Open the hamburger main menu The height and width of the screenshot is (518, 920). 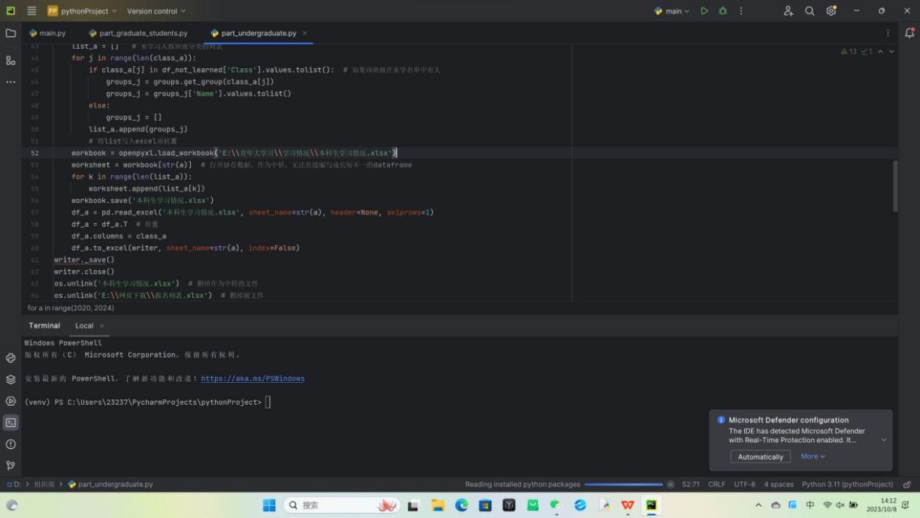click(32, 11)
